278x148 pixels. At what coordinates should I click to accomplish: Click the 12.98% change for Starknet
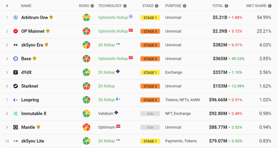click(238, 86)
